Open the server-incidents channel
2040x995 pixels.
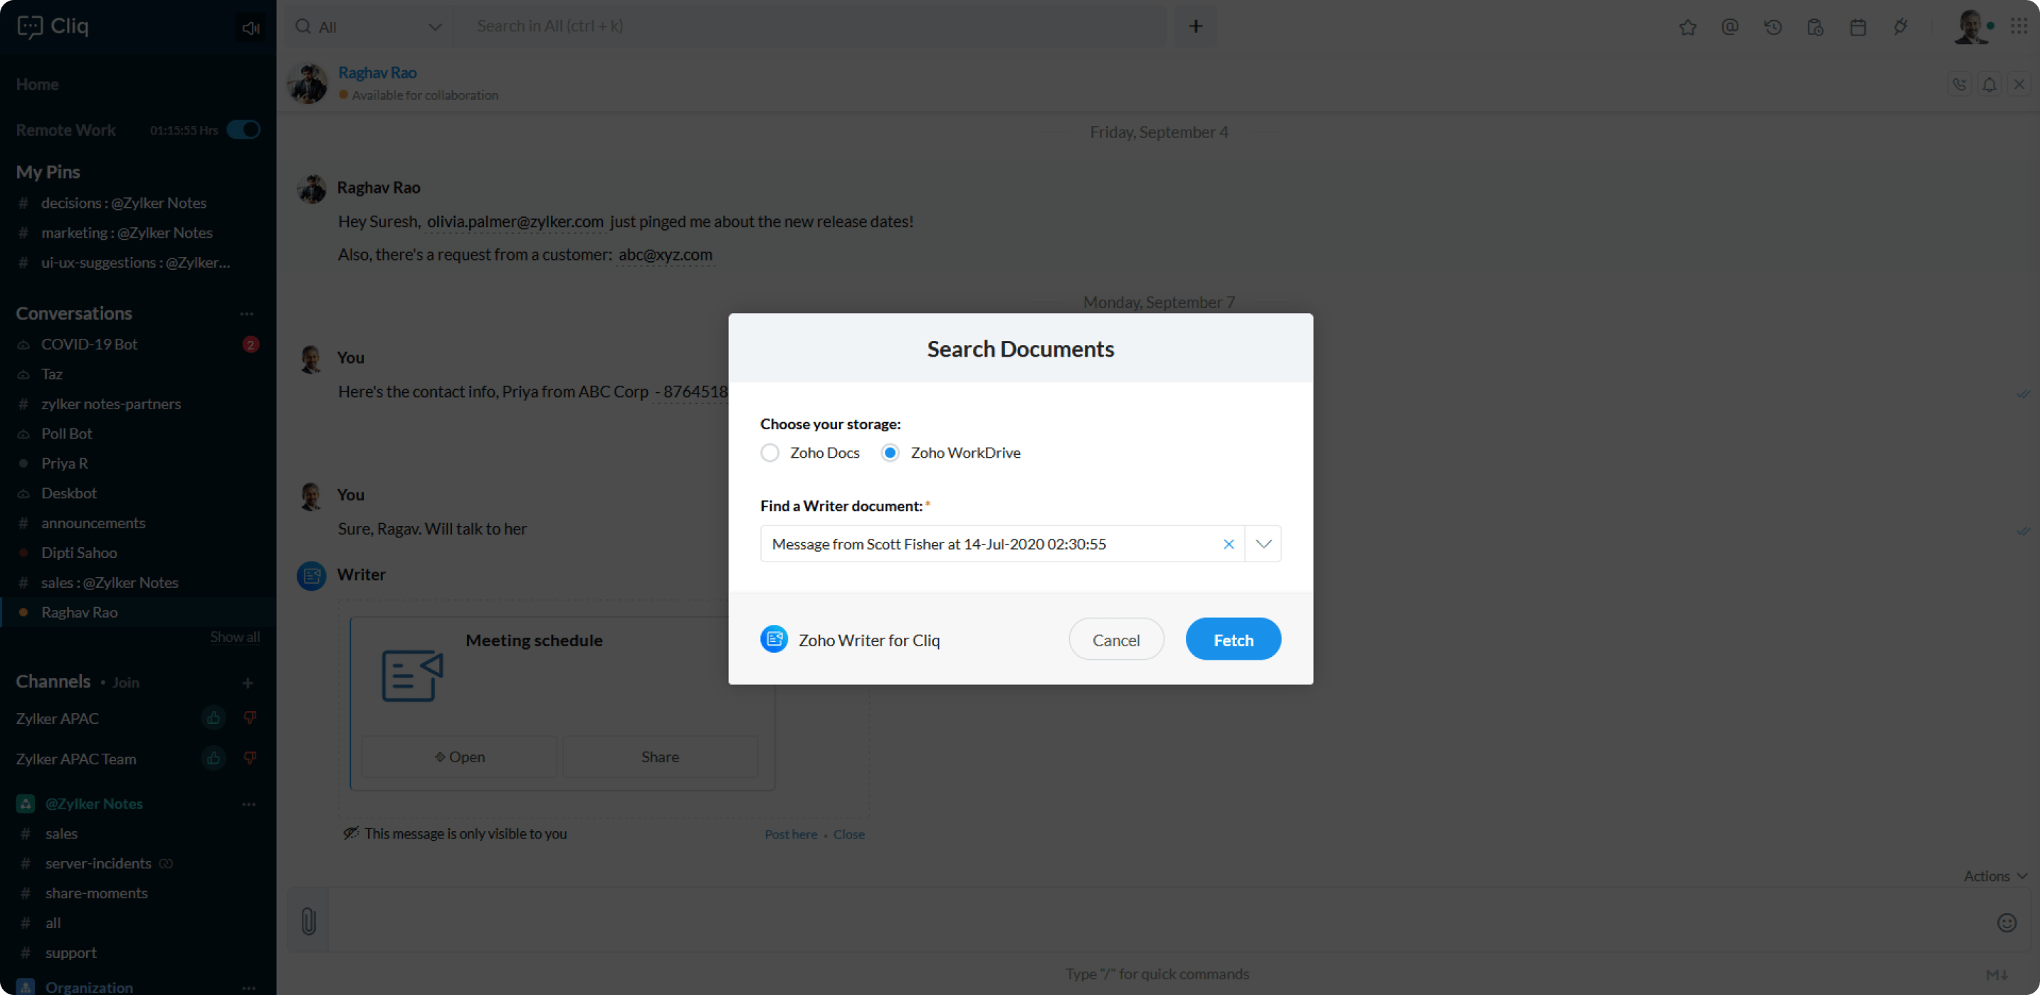pos(138,863)
